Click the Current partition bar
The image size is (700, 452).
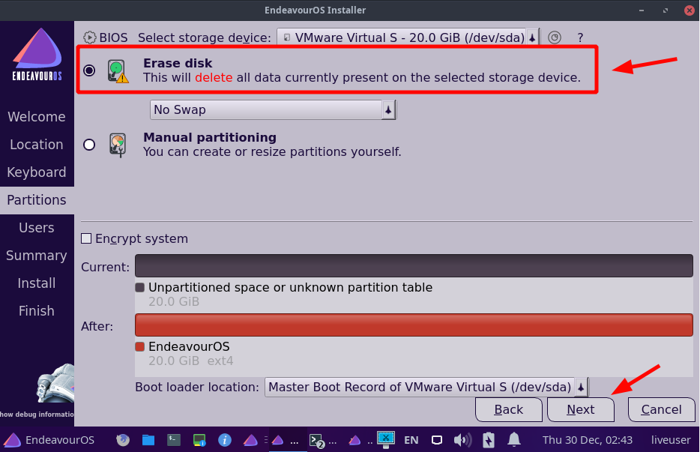(x=414, y=266)
